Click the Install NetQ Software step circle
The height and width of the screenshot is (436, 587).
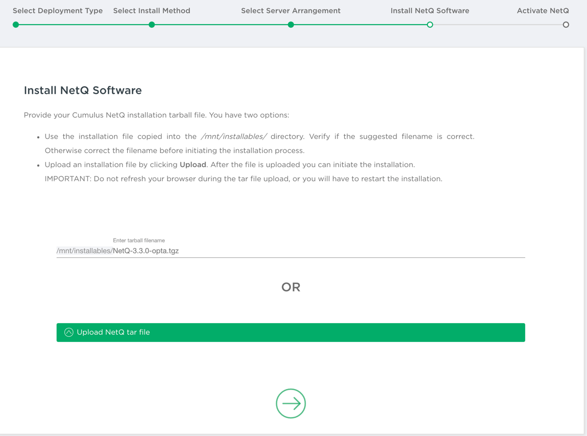(x=430, y=25)
